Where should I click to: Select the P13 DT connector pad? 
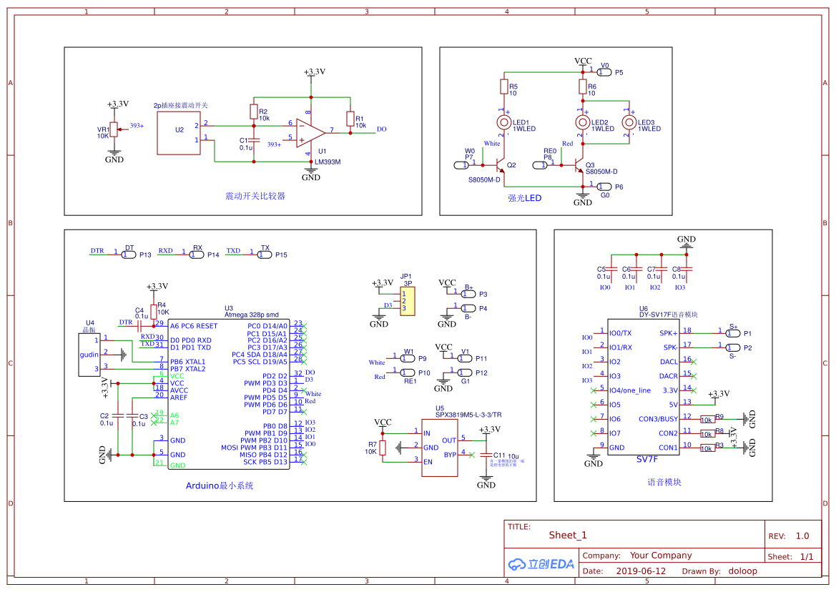(x=129, y=255)
